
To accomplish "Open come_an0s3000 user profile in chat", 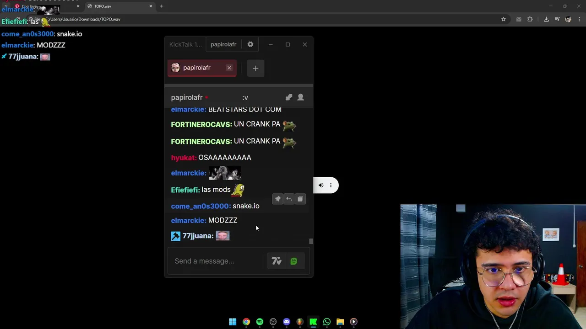I will pos(201,206).
